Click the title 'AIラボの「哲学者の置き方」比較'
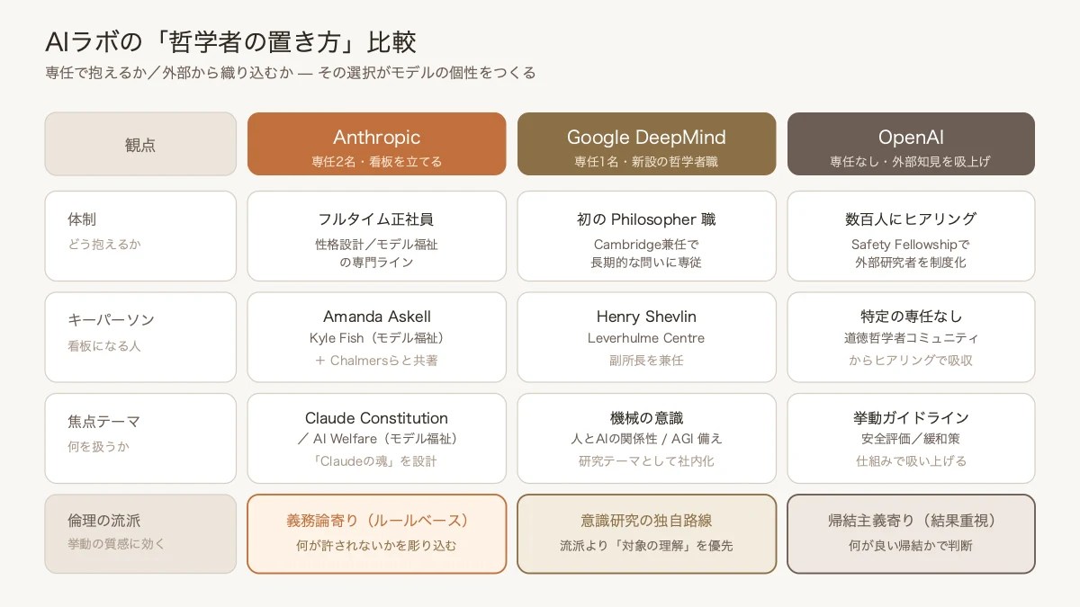The width and height of the screenshot is (1080, 607). [230, 42]
